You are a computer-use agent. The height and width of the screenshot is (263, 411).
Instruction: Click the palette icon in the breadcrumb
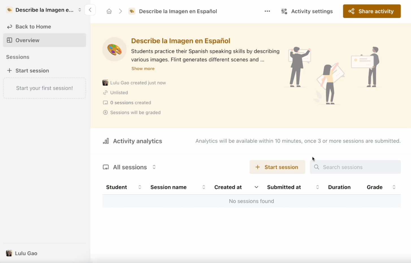coord(132,11)
